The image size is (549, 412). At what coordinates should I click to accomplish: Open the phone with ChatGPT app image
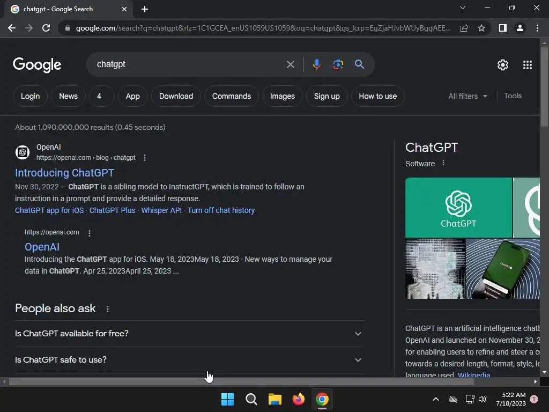click(x=503, y=269)
